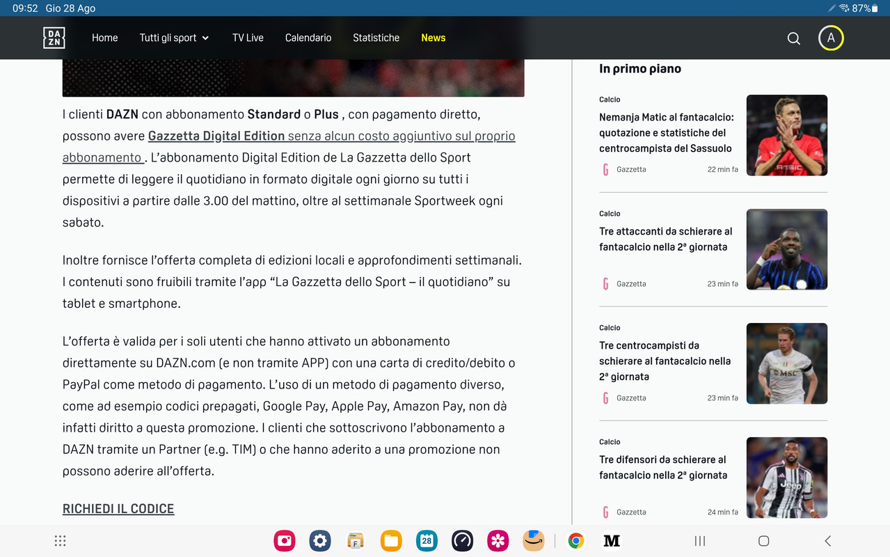
Task: Open 'Tre centrocampisti da schierare' article headline
Action: click(x=665, y=361)
